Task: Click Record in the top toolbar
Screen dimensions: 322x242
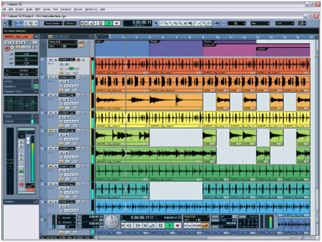Action: pyautogui.click(x=117, y=23)
